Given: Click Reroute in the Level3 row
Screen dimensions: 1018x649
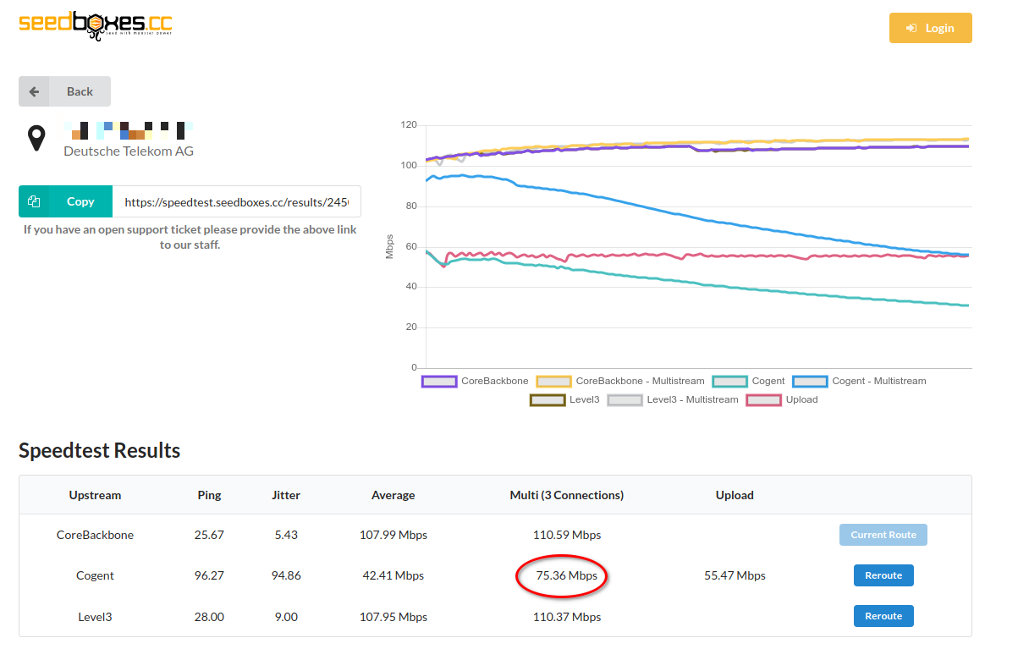Looking at the screenshot, I should 883,616.
